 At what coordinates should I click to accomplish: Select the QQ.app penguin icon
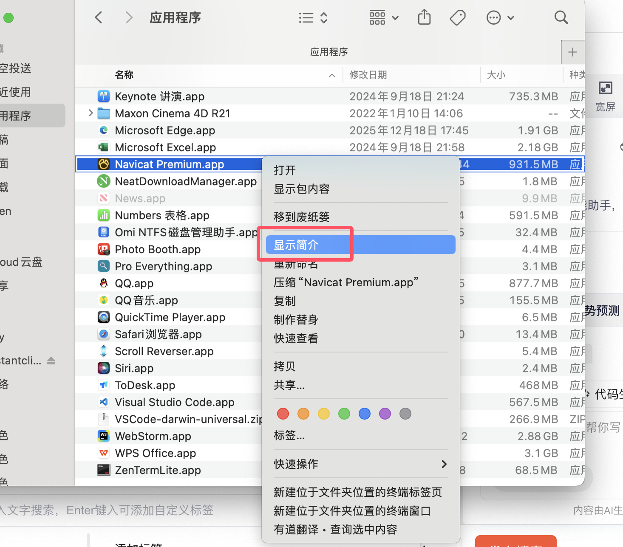pos(104,283)
